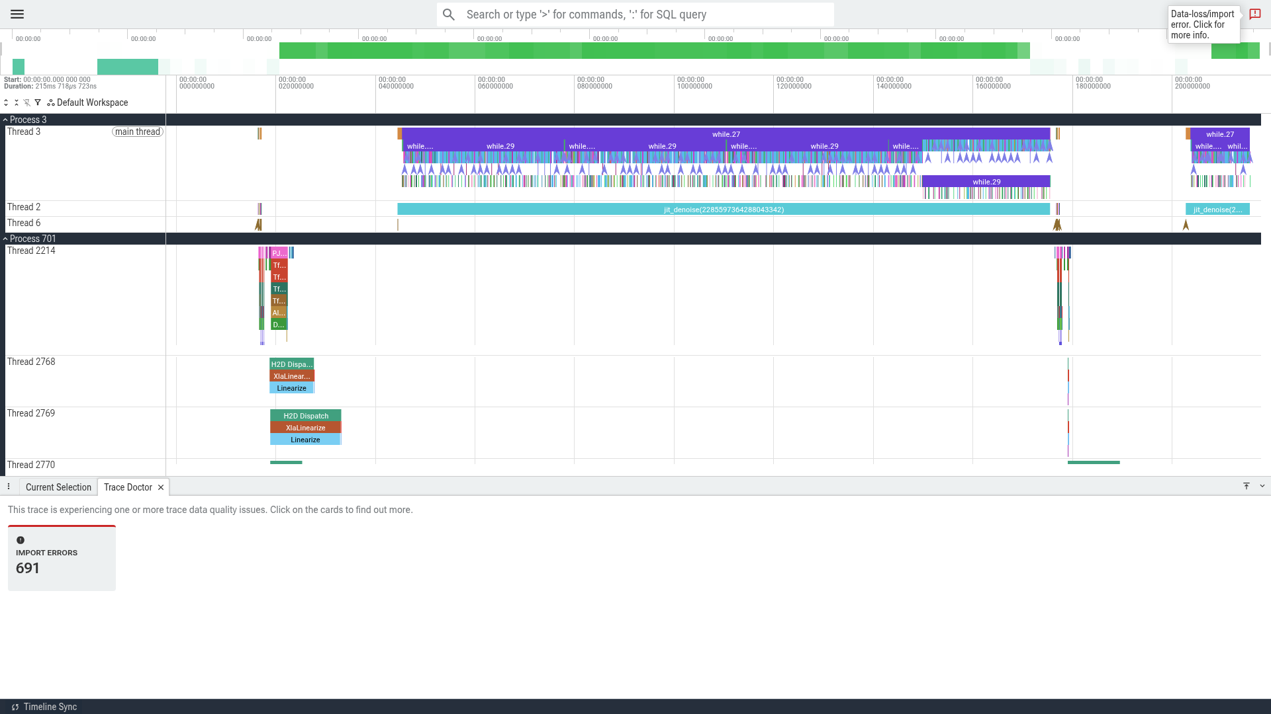
Task: Close the Trace Doctor tab
Action: point(161,487)
